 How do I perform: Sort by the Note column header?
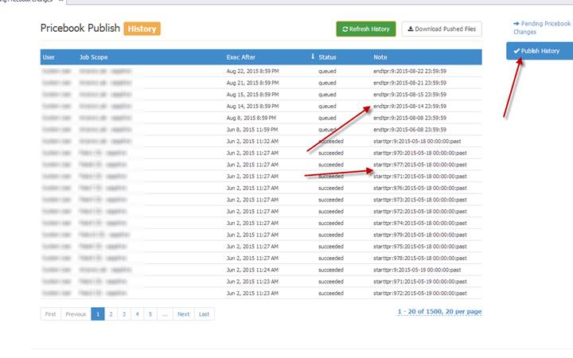(x=380, y=57)
